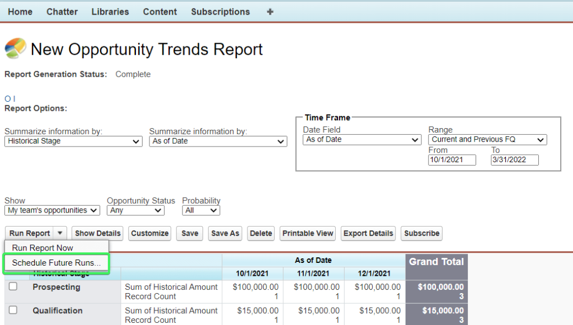Screen dimensions: 573x325
Task: Expand the Range dropdown Current and Previous FQ
Action: (487, 139)
